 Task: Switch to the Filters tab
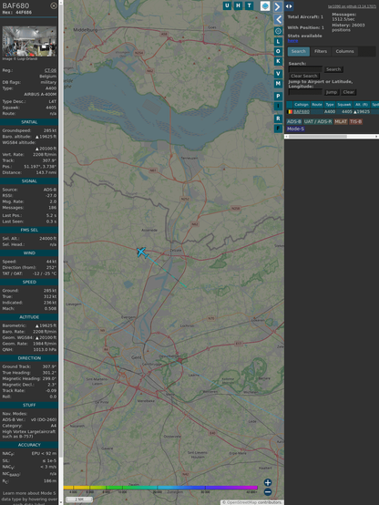point(321,52)
